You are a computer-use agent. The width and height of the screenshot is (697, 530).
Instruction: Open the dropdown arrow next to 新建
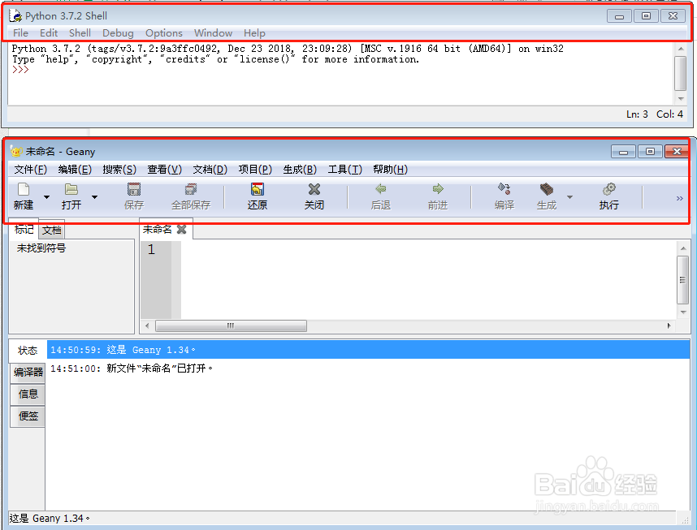coord(46,196)
